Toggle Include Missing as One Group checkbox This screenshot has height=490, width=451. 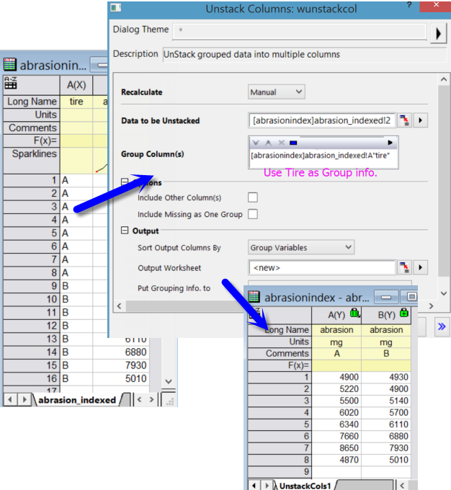click(253, 214)
